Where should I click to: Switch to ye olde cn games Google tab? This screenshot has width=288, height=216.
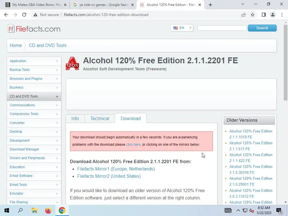pos(103,5)
